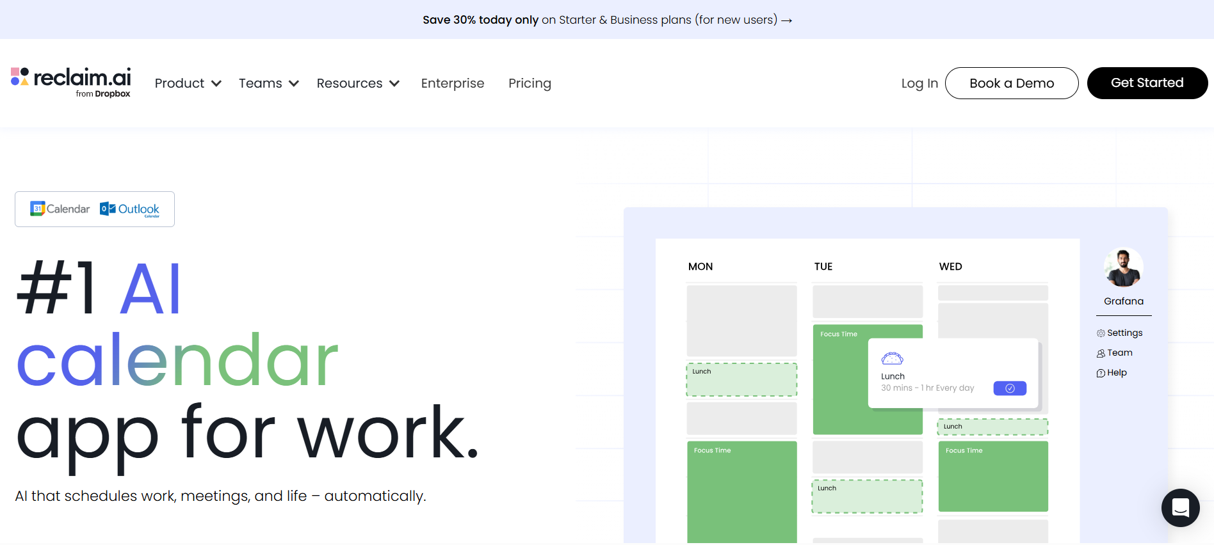The height and width of the screenshot is (545, 1214).
Task: Click the reclaim.ai logo
Action: [x=70, y=82]
